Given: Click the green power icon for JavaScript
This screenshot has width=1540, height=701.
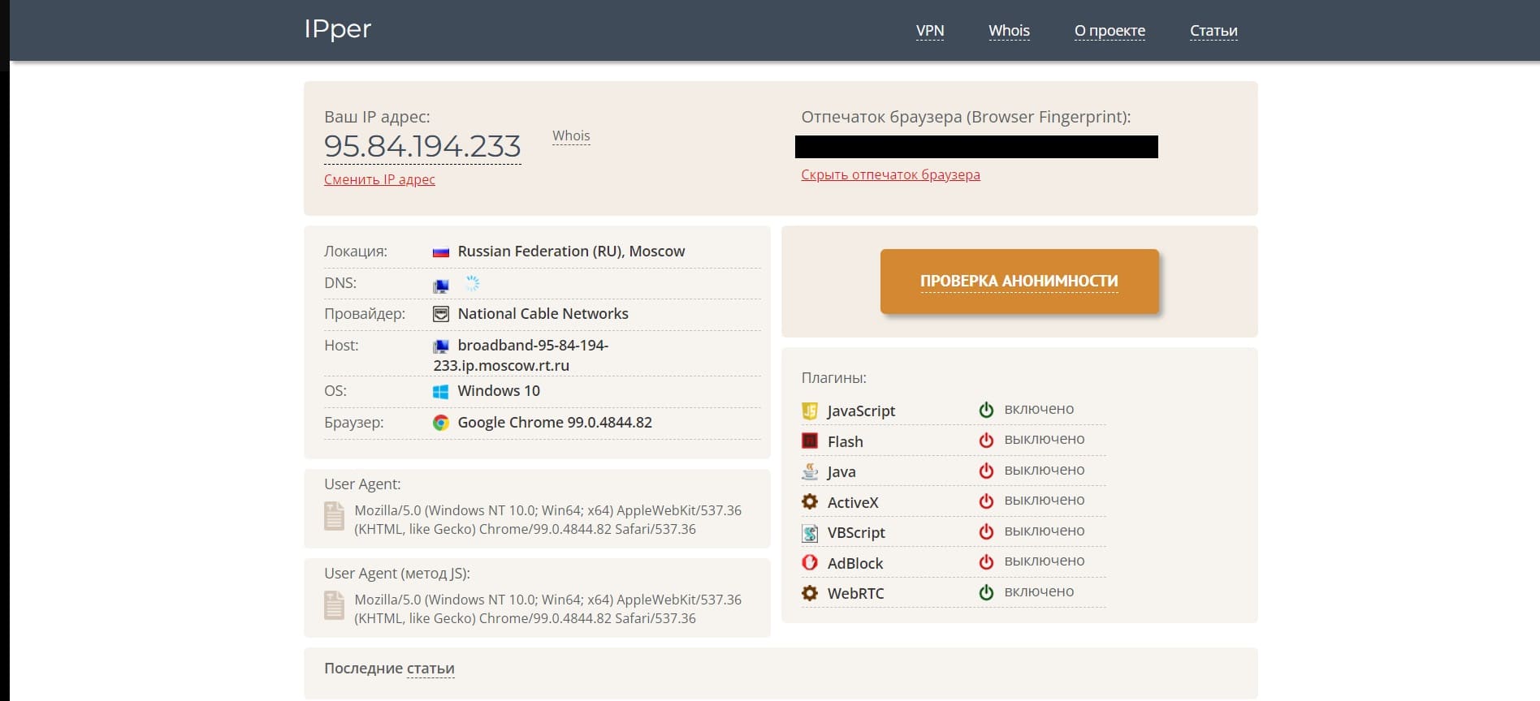Looking at the screenshot, I should coord(986,410).
